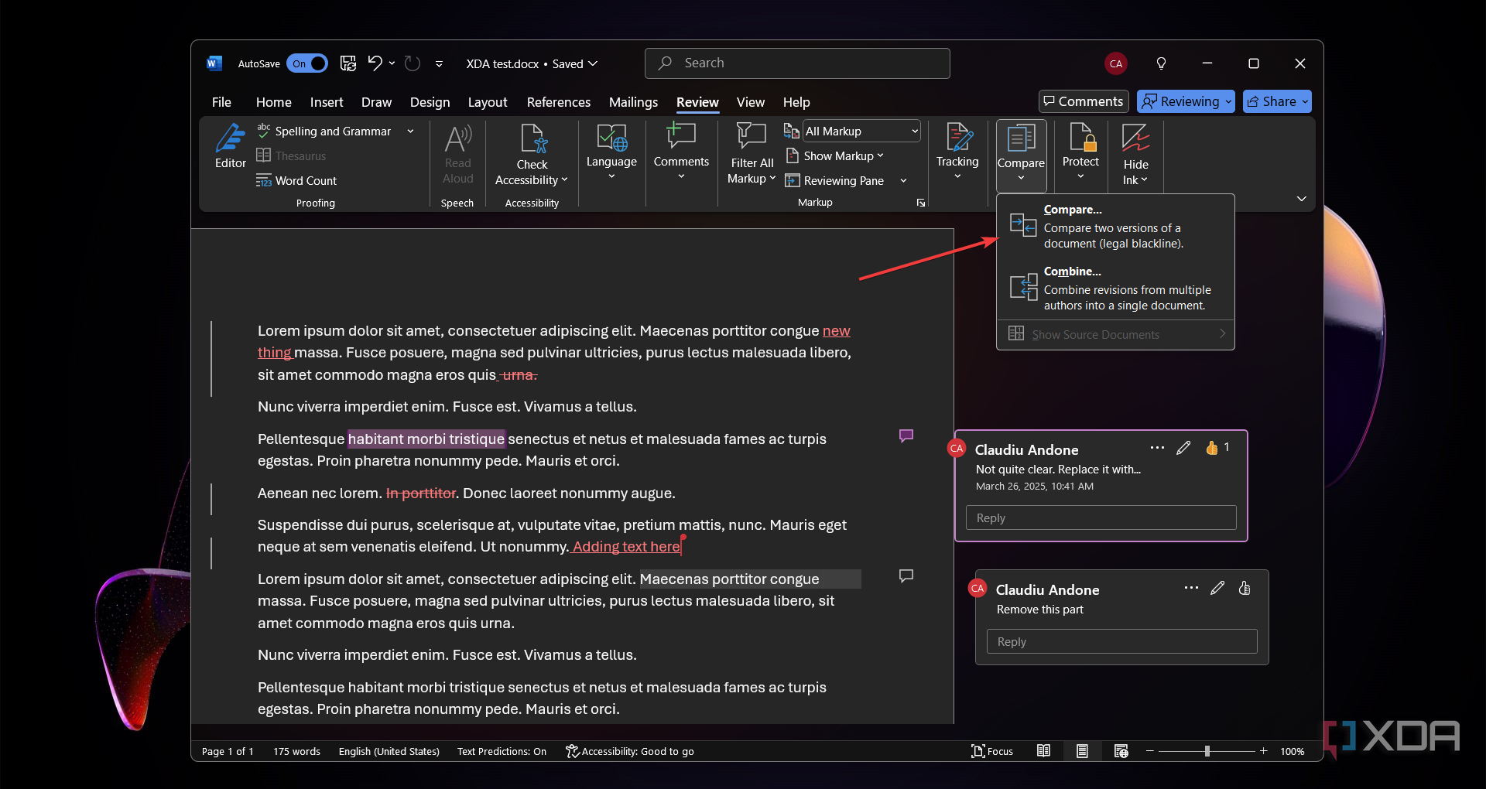Open the Protect options
The height and width of the screenshot is (789, 1486).
click(1080, 152)
